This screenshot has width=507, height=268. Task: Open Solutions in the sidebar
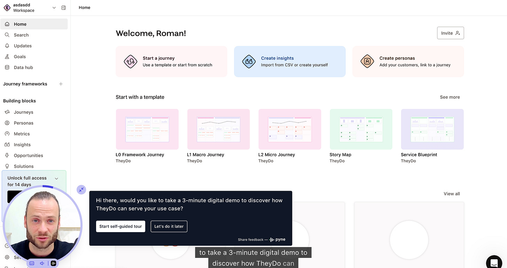[x=34, y=166]
